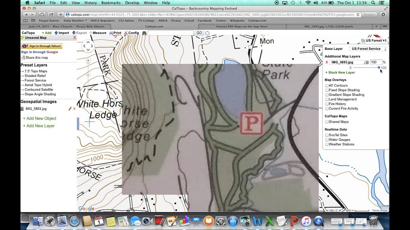
Task: Open the Config tools icon
Action: coord(126,33)
